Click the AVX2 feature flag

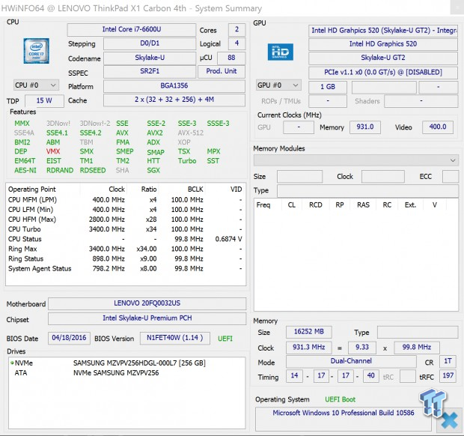pyautogui.click(x=155, y=133)
